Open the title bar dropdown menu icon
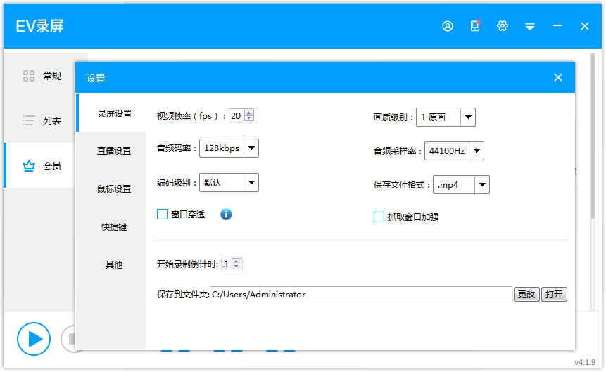 point(530,26)
